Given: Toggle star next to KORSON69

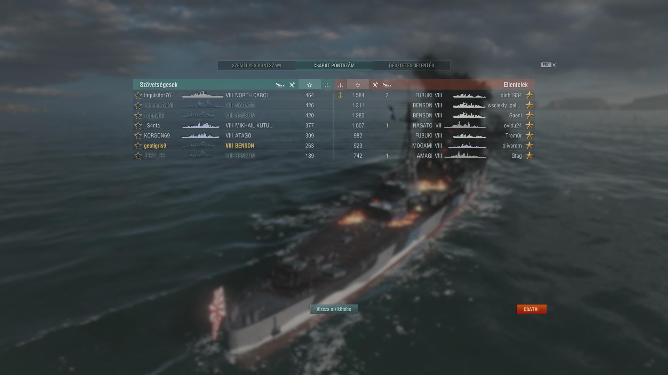Looking at the screenshot, I should click(x=138, y=135).
